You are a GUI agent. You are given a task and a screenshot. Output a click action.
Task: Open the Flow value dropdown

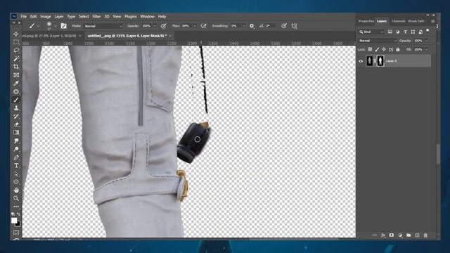pos(195,26)
